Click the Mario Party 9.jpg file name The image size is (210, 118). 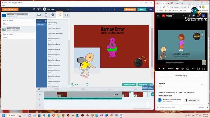[x=13, y=29]
